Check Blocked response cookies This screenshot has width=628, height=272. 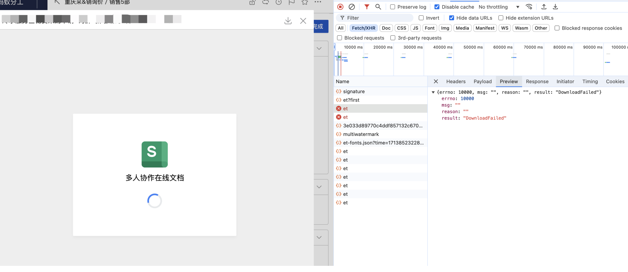tap(557, 28)
